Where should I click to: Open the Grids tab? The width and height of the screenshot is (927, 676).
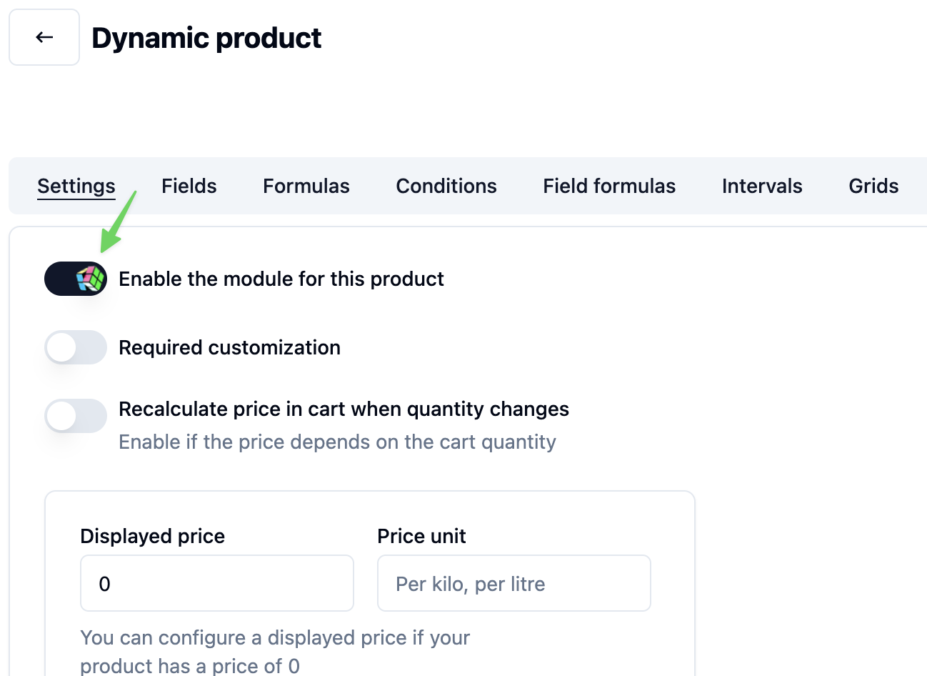click(873, 186)
